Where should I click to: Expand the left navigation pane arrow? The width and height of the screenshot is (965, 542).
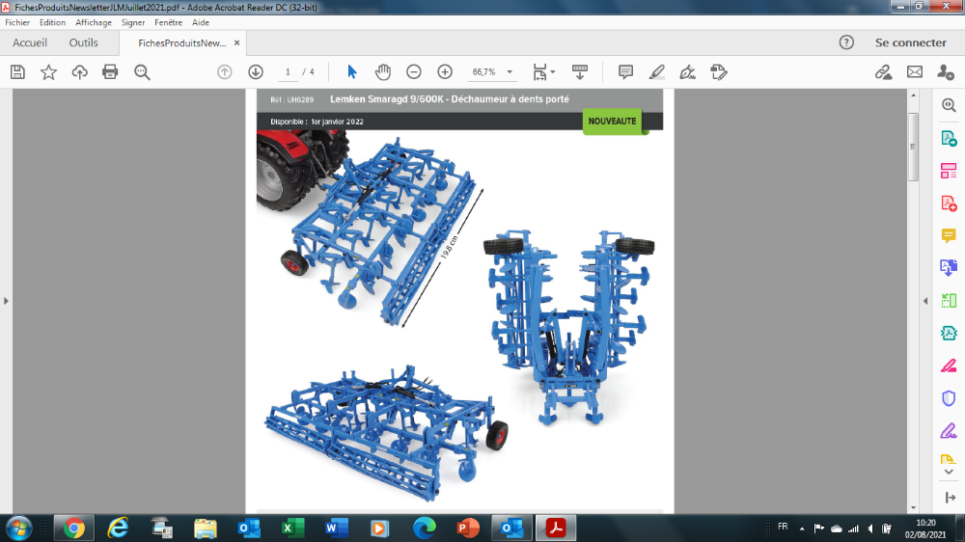point(6,301)
